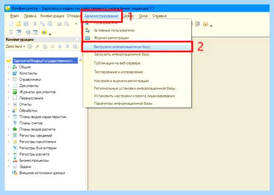The height and width of the screenshot is (195, 274).
Task: Select Задачи tree item
Action: (25, 167)
